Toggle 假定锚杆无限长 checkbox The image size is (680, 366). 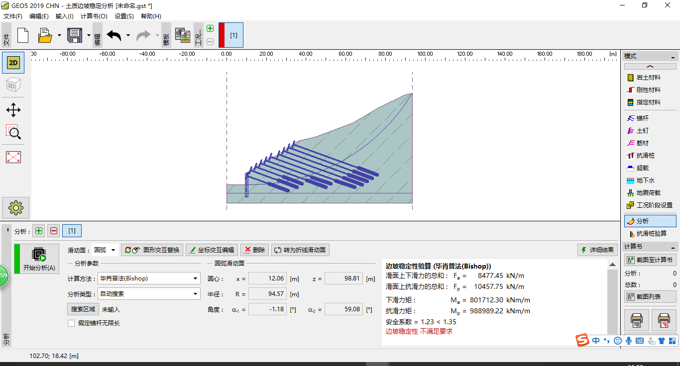click(71, 323)
